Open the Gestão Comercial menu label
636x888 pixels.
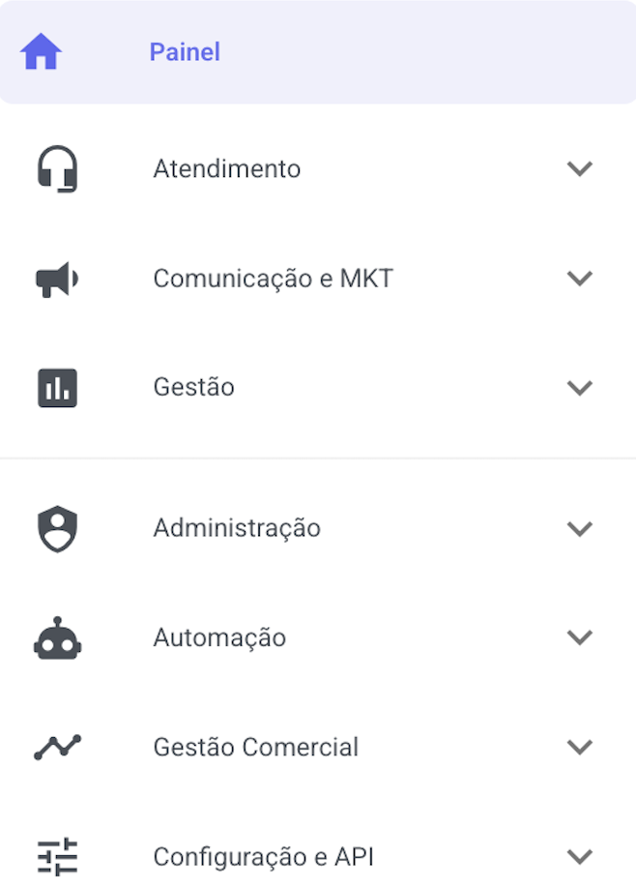tap(255, 748)
